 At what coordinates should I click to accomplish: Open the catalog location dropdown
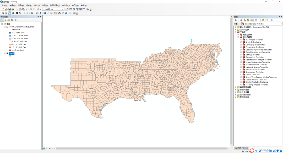click(x=281, y=24)
